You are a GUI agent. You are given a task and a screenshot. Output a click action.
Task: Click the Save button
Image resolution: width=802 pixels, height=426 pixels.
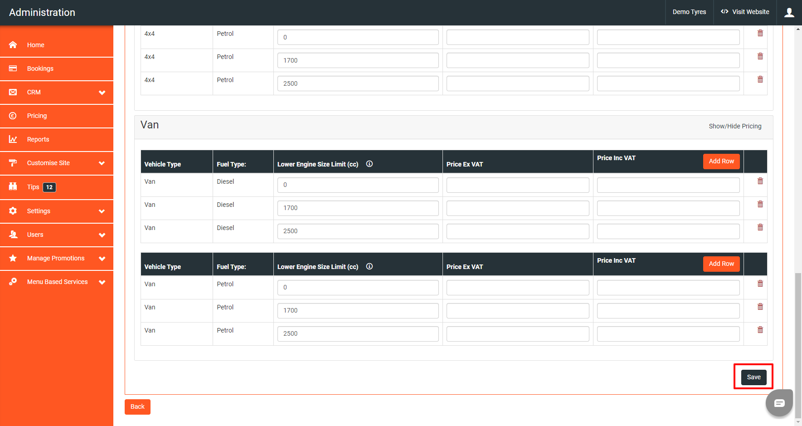(x=753, y=377)
